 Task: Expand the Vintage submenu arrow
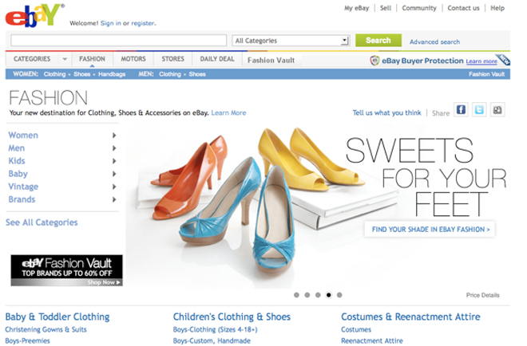click(x=114, y=187)
